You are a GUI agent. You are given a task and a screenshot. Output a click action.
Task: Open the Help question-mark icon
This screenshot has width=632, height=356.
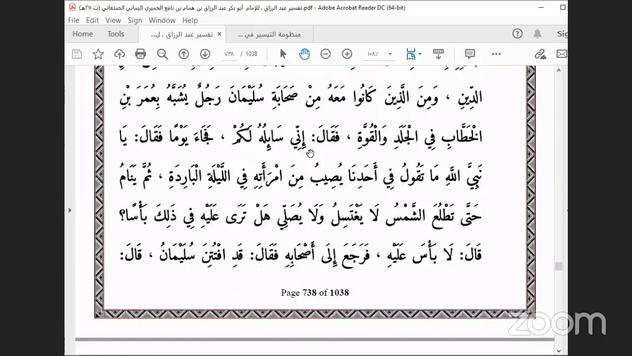517,34
